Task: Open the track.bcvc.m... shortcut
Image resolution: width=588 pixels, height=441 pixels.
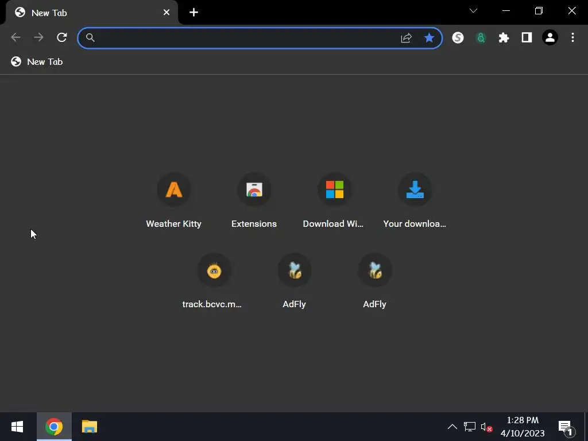Action: [214, 281]
